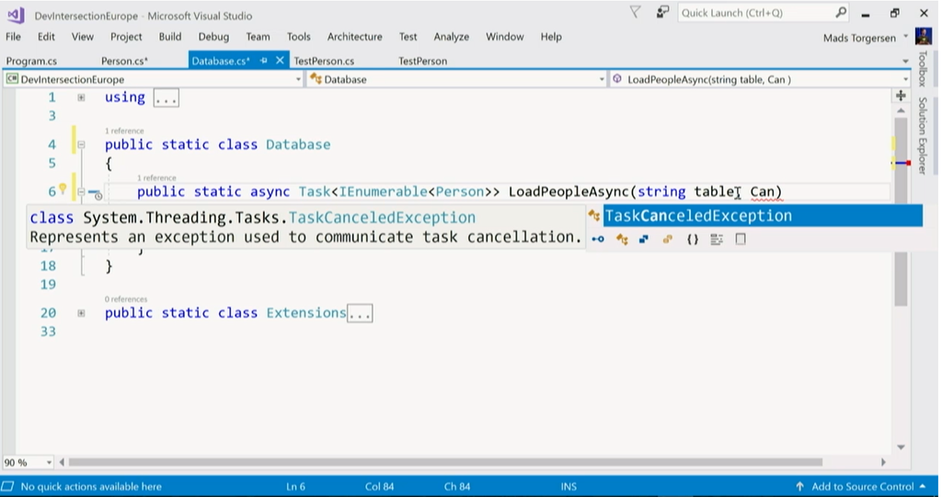Image resolution: width=942 pixels, height=497 pixels.
Task: Toggle the IntelliSense classes filter
Action: (x=622, y=239)
